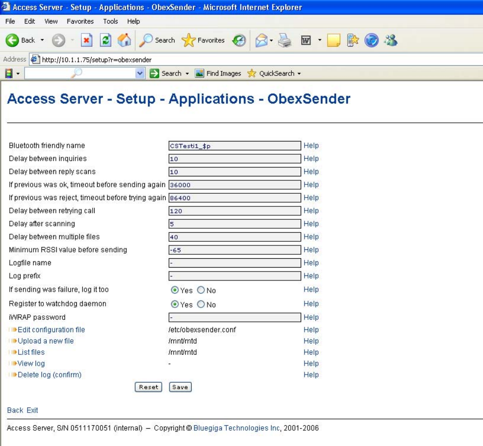This screenshot has width=483, height=446.
Task: Click the Logfile name field
Action: tap(235, 263)
